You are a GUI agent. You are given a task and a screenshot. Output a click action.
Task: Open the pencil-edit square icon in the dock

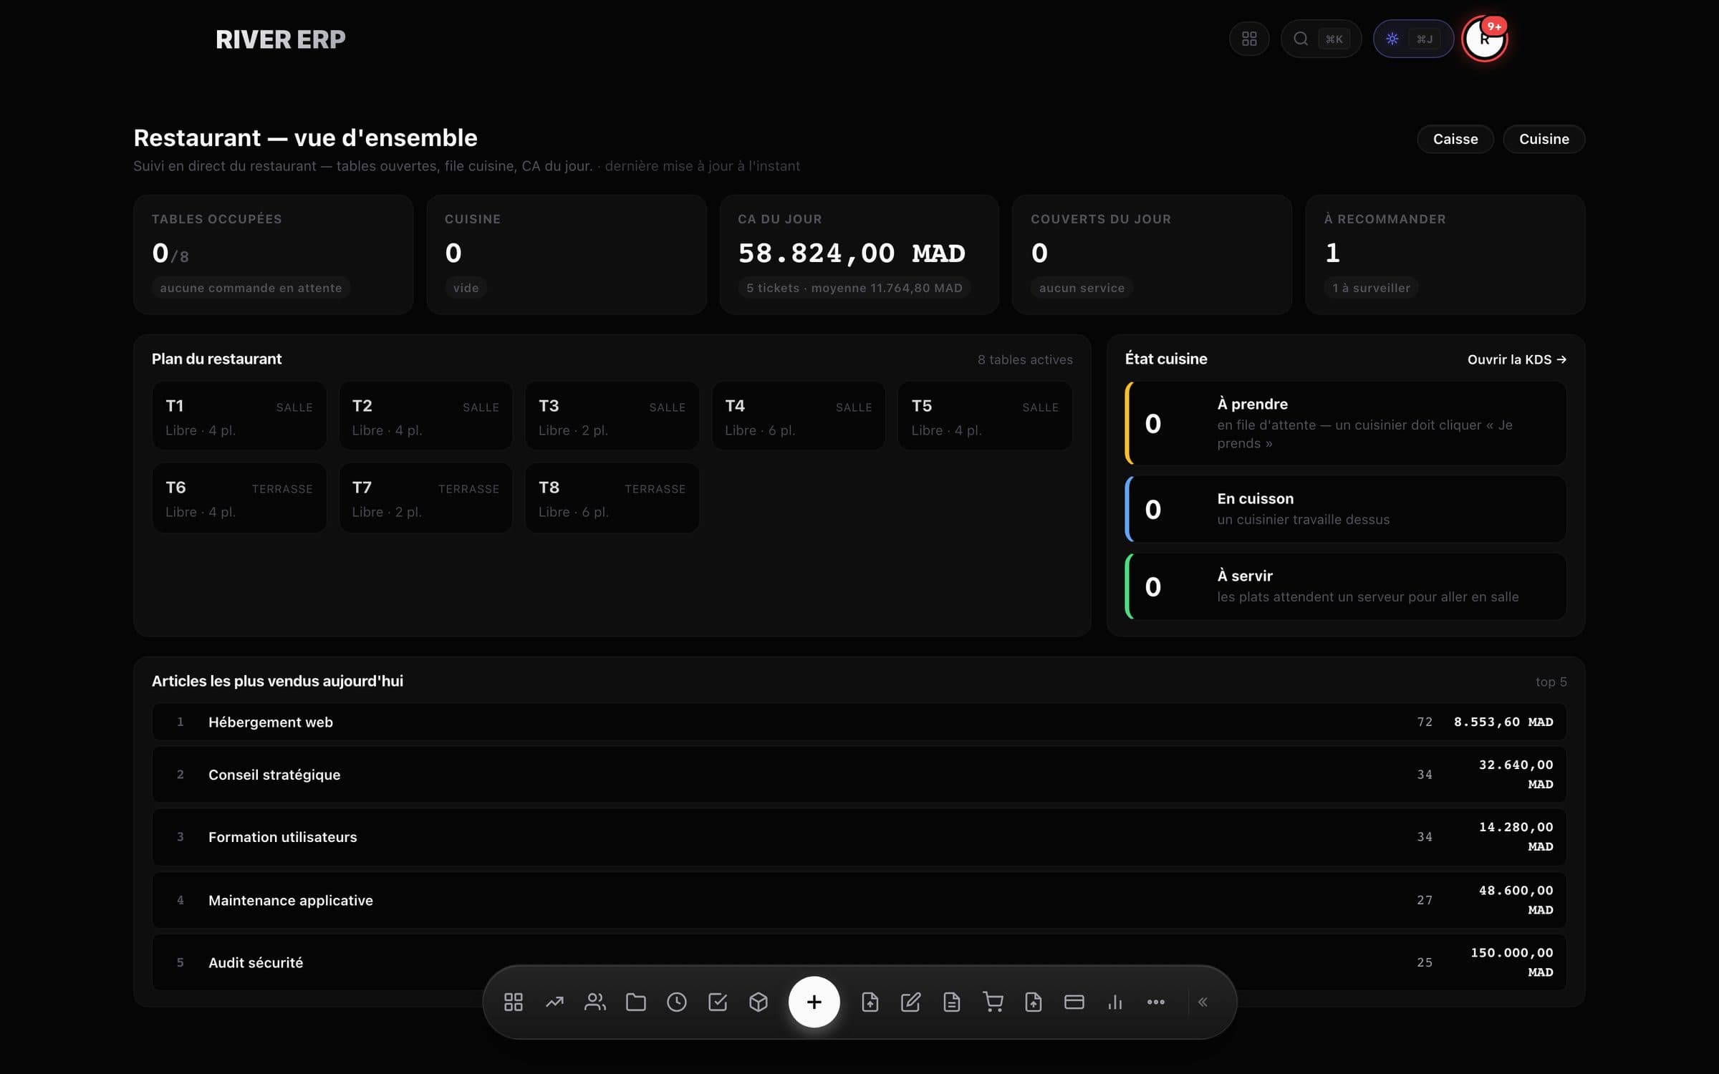coord(911,1002)
